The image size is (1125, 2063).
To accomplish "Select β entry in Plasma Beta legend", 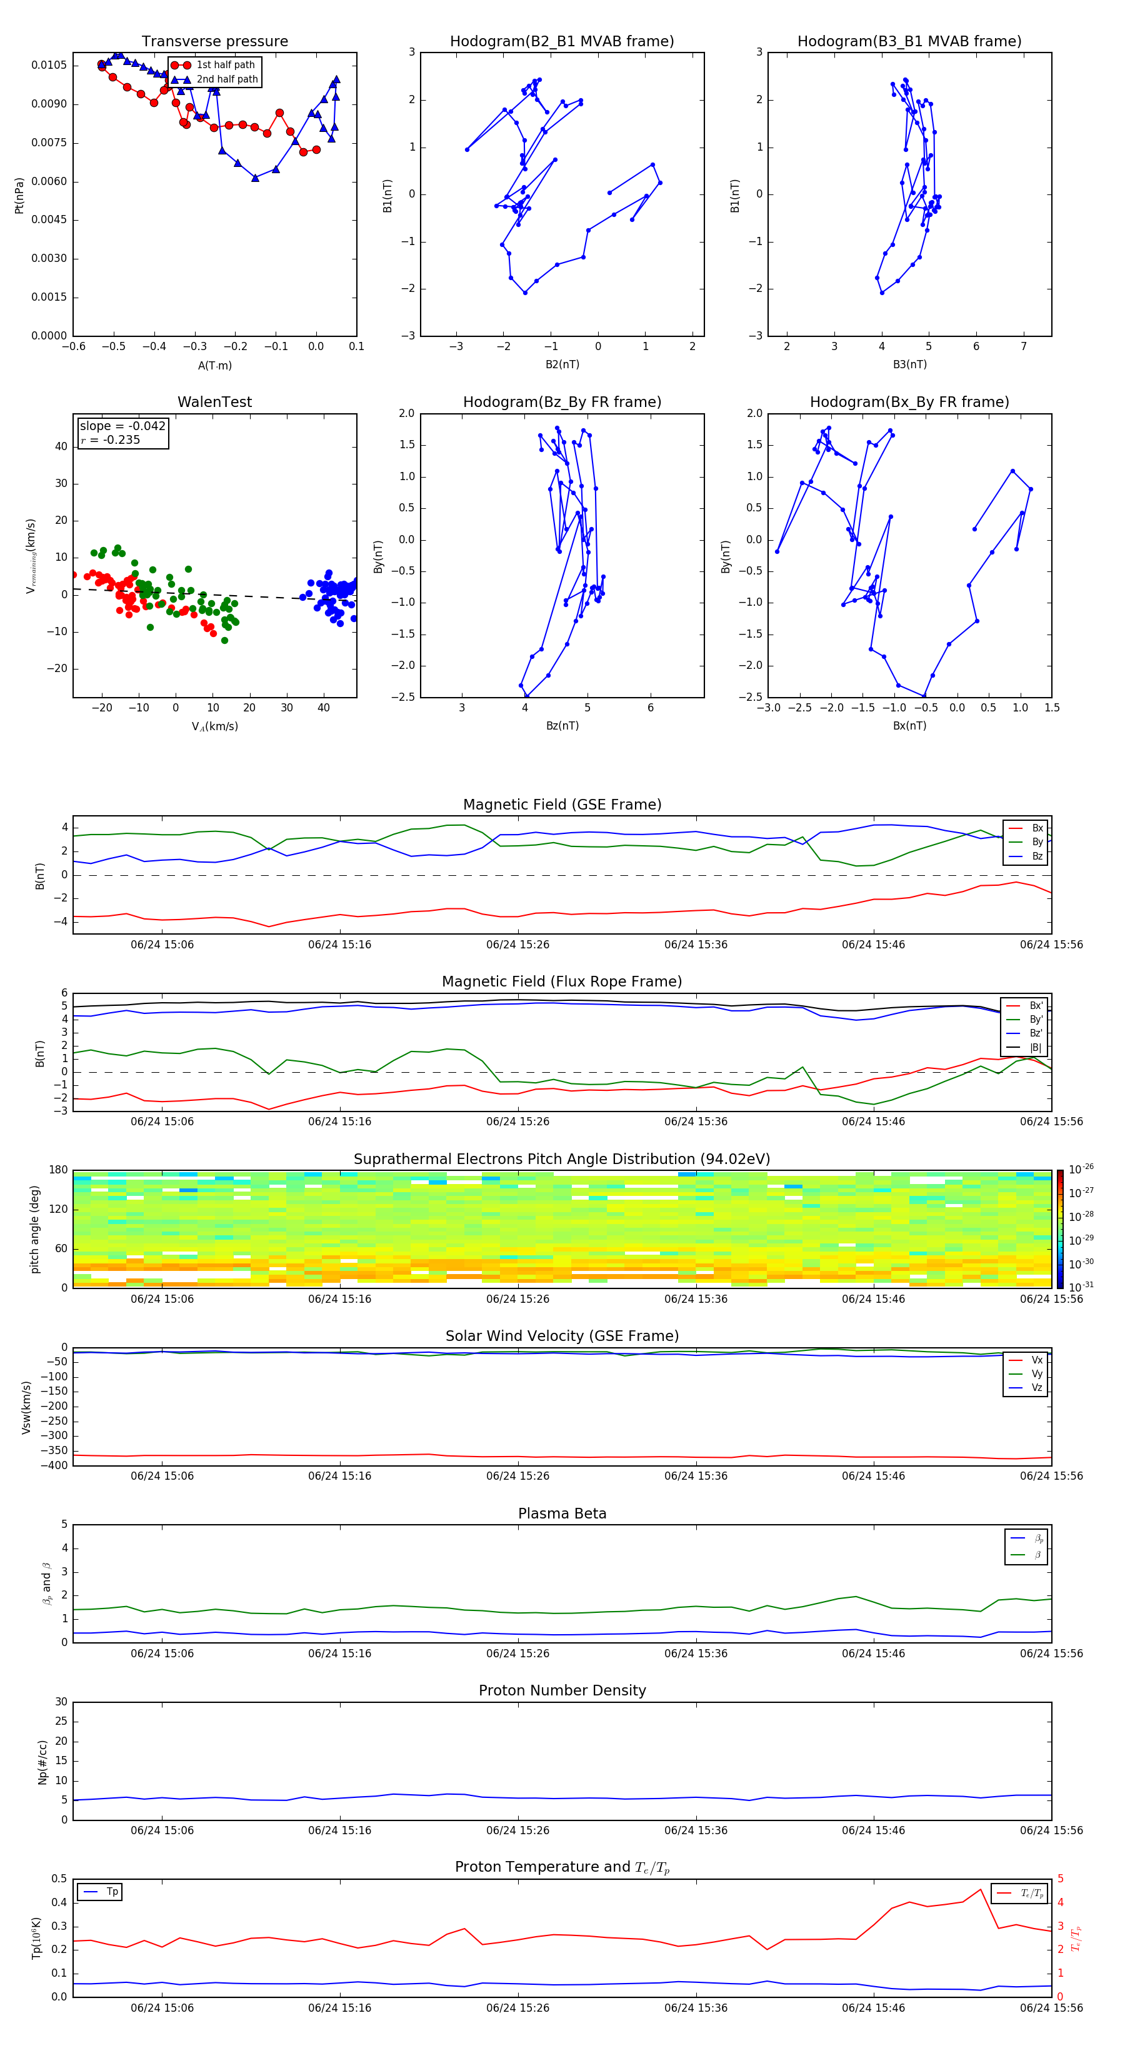I will click(1027, 1555).
